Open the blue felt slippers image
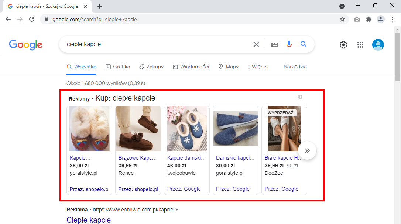 click(x=236, y=129)
